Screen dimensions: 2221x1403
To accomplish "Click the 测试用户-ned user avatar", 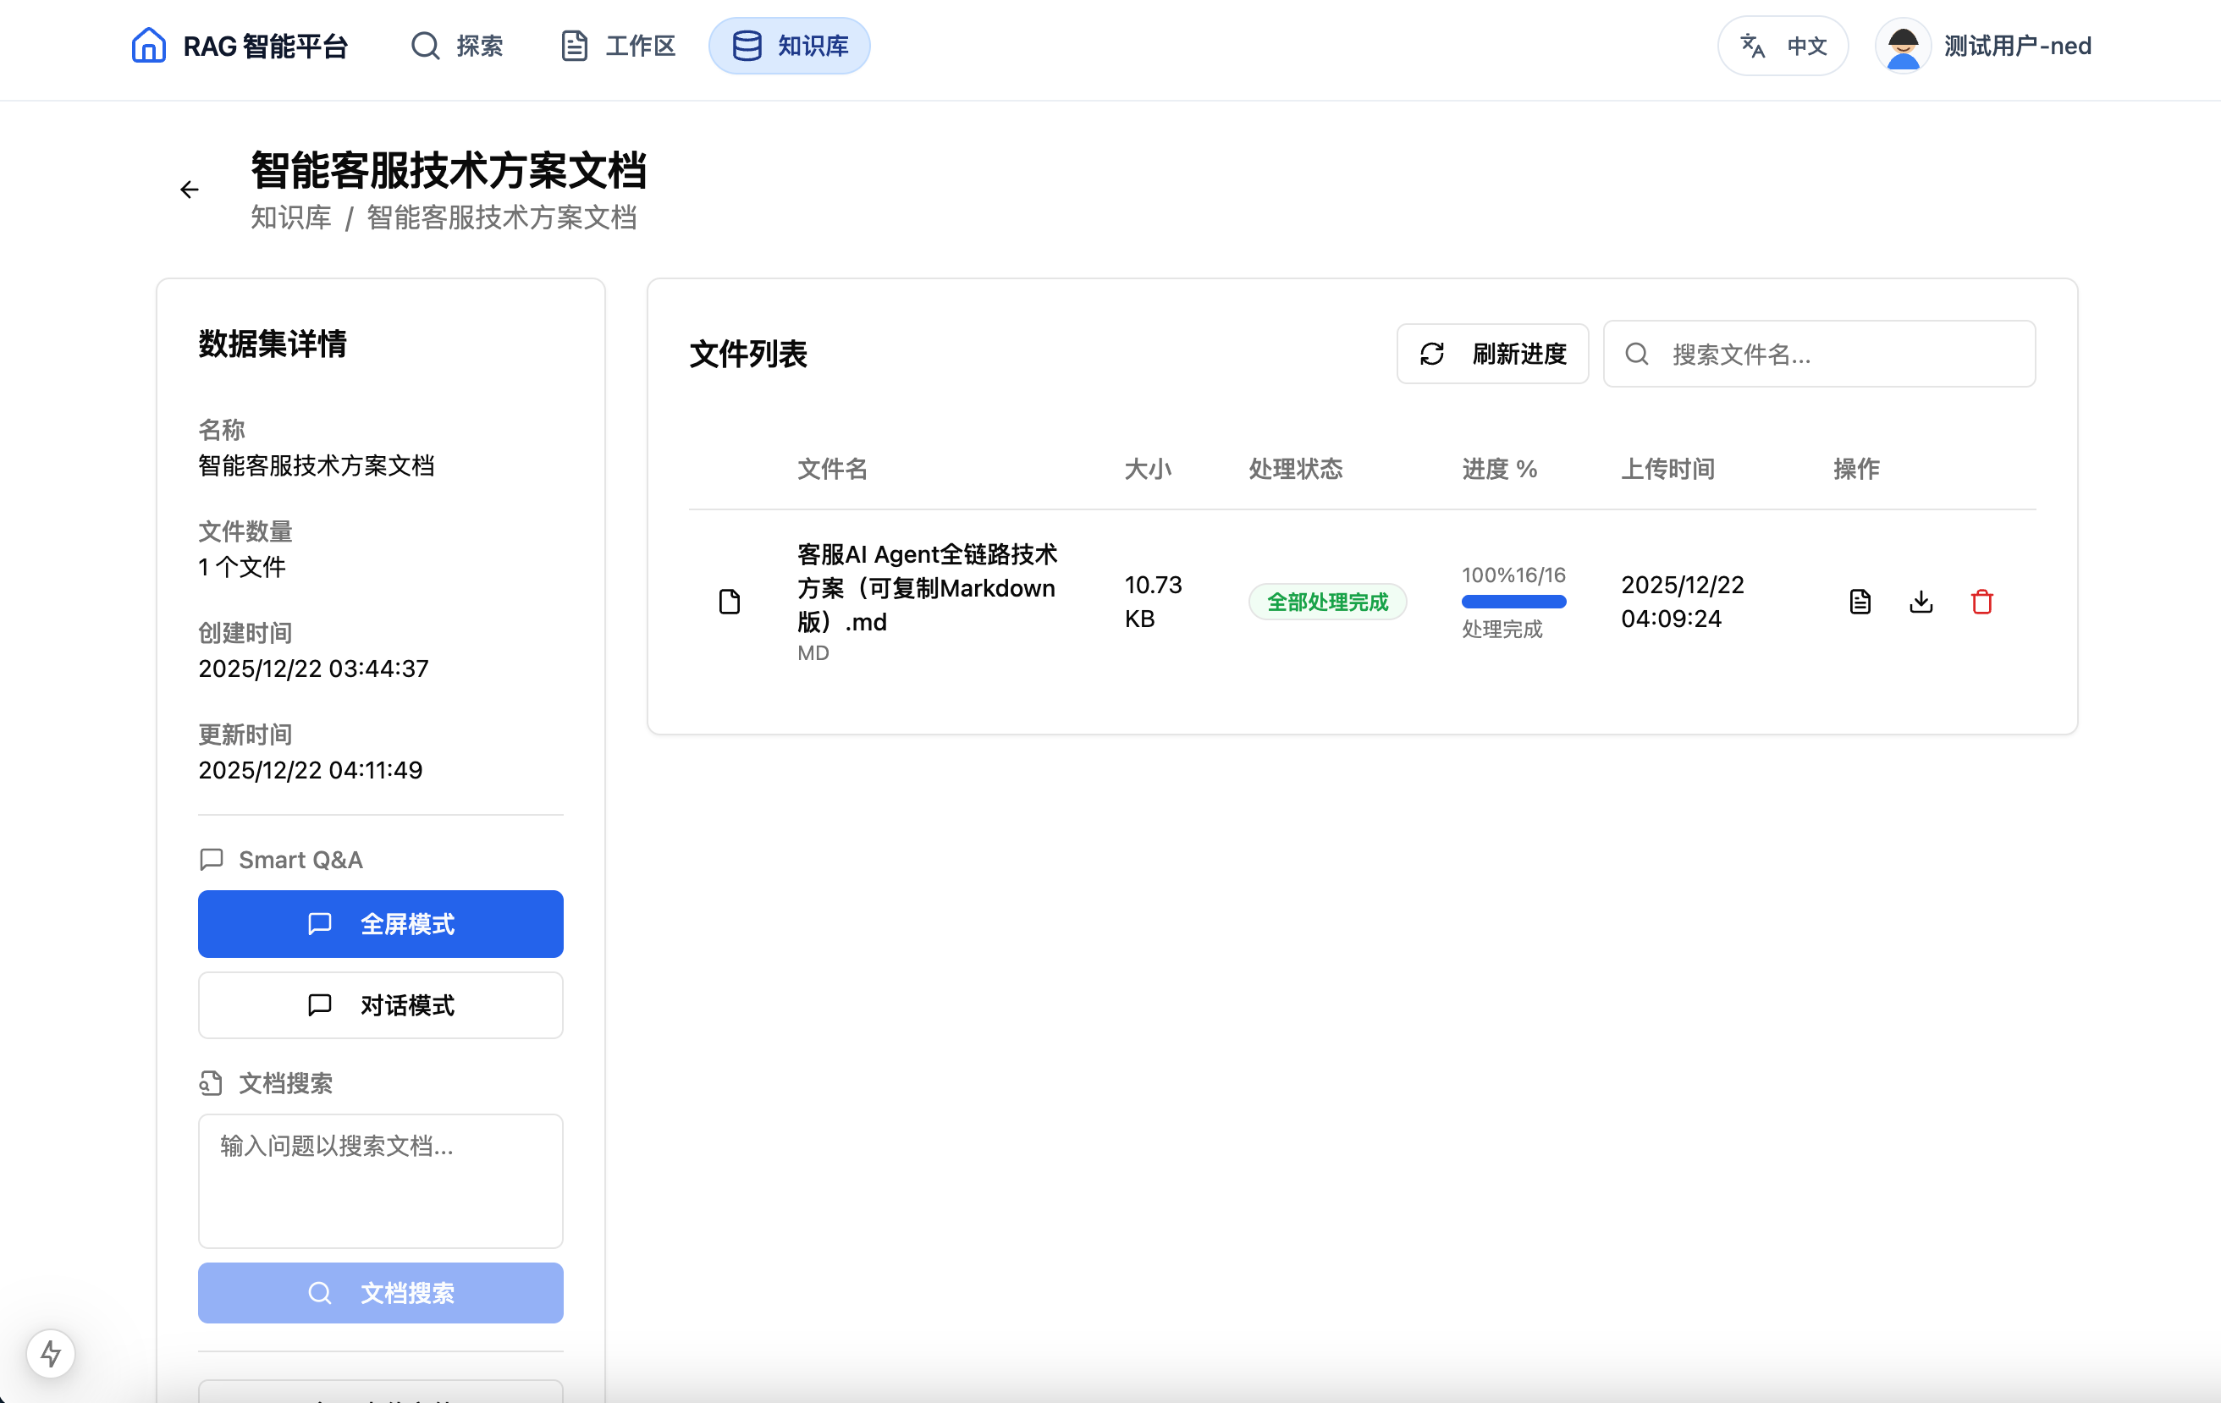I will point(1903,46).
